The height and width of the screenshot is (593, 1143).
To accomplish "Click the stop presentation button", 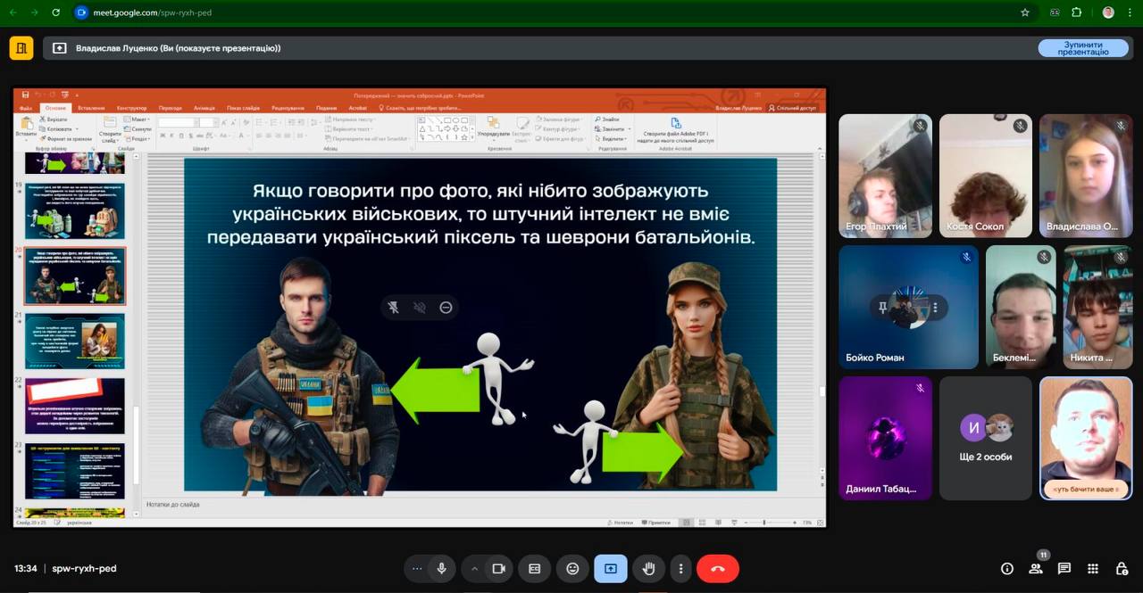I will [x=1082, y=48].
